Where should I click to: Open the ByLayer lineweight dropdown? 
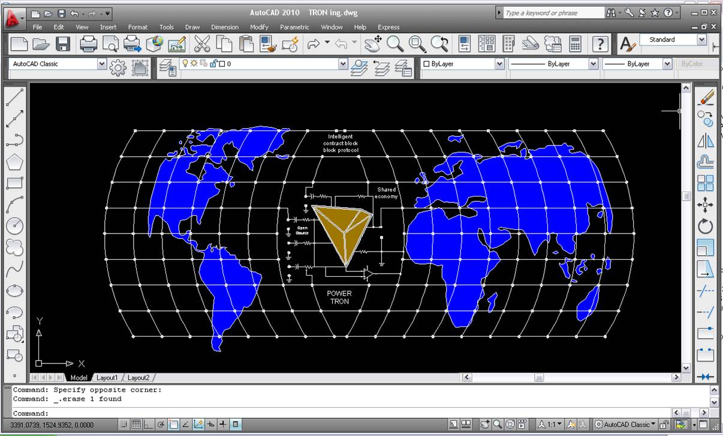[667, 64]
